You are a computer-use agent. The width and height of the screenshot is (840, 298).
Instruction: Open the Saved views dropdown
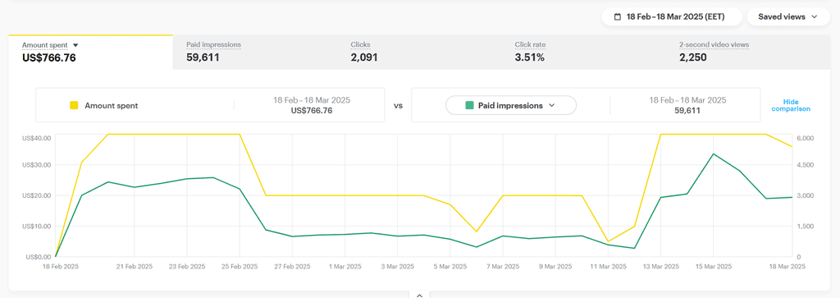point(787,16)
